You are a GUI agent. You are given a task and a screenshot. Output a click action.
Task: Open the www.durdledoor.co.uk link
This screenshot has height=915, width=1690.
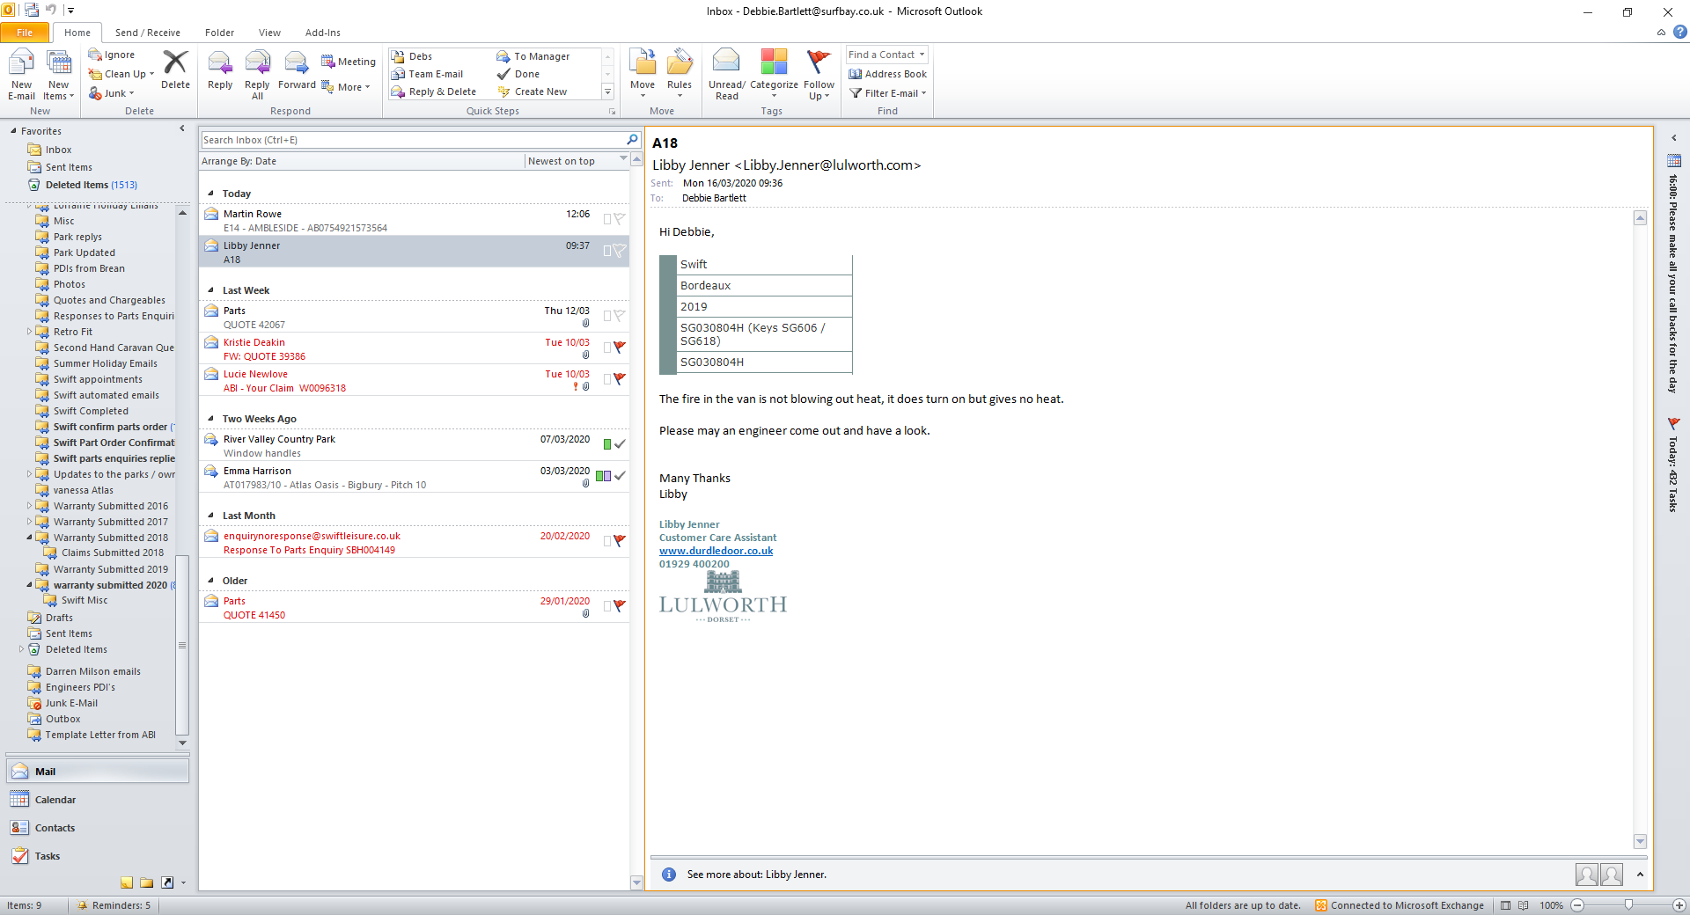716,551
